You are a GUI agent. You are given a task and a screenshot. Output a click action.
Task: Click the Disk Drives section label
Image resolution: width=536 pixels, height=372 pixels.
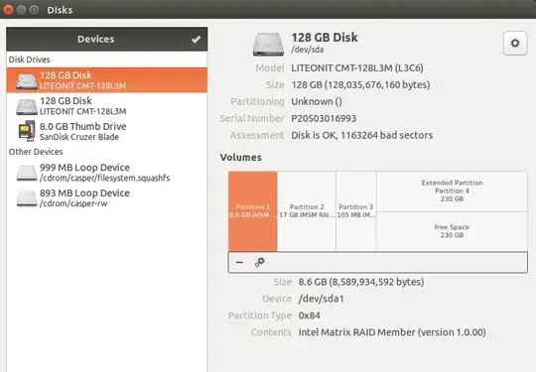pos(30,60)
